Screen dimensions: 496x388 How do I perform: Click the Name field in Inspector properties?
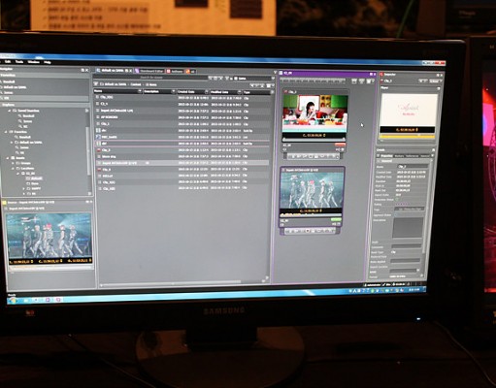pyautogui.click(x=413, y=167)
